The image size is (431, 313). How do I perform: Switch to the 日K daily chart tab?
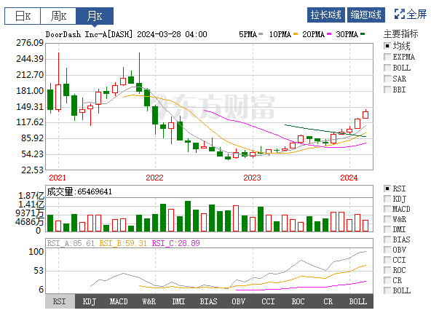point(23,16)
